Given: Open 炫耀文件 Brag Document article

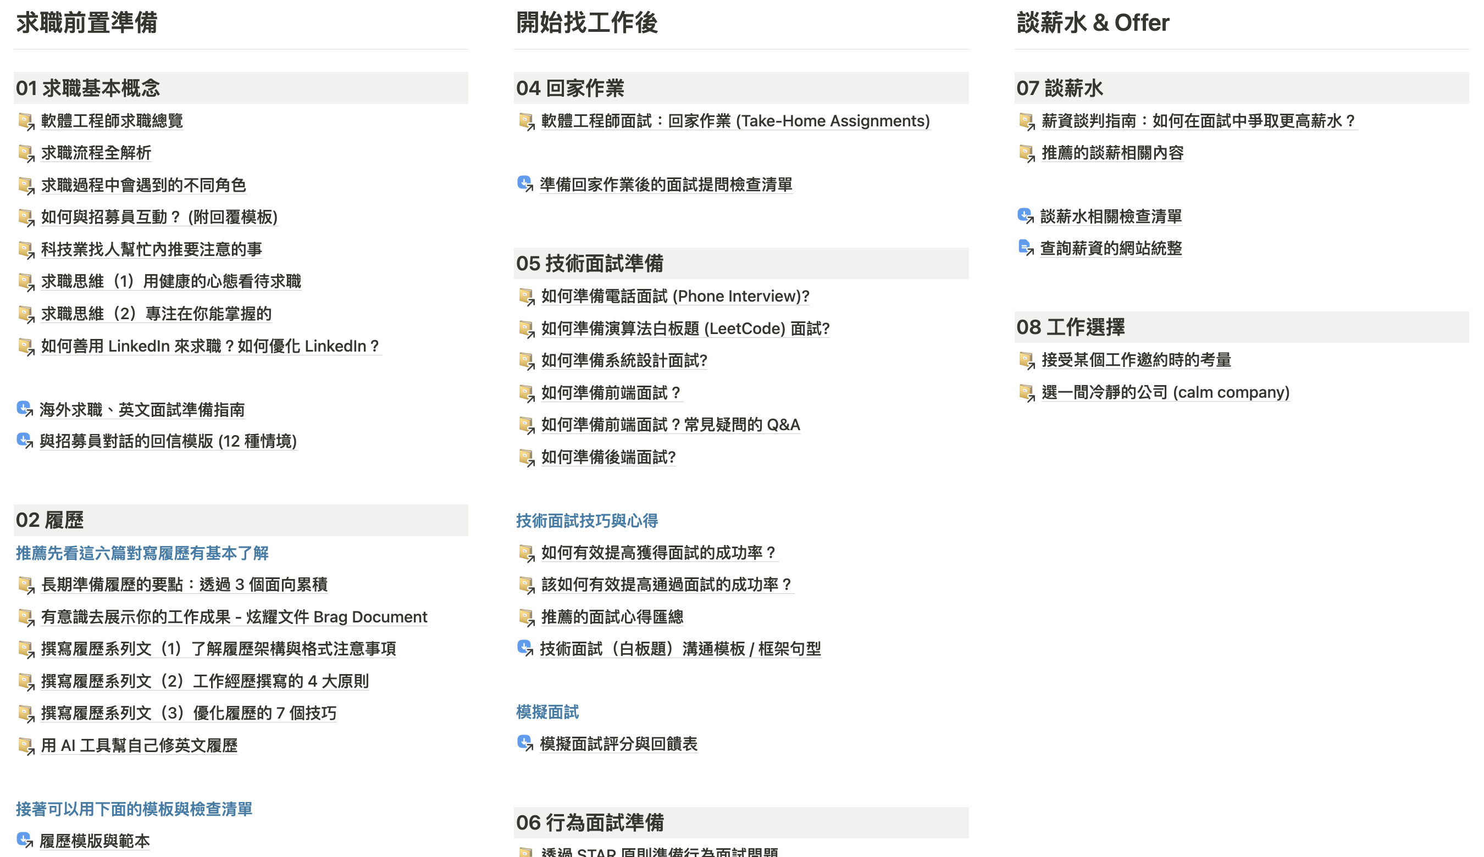Looking at the screenshot, I should (x=234, y=617).
